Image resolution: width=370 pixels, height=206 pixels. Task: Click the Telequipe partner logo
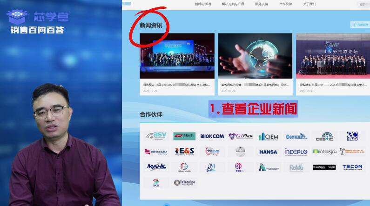click(184, 182)
